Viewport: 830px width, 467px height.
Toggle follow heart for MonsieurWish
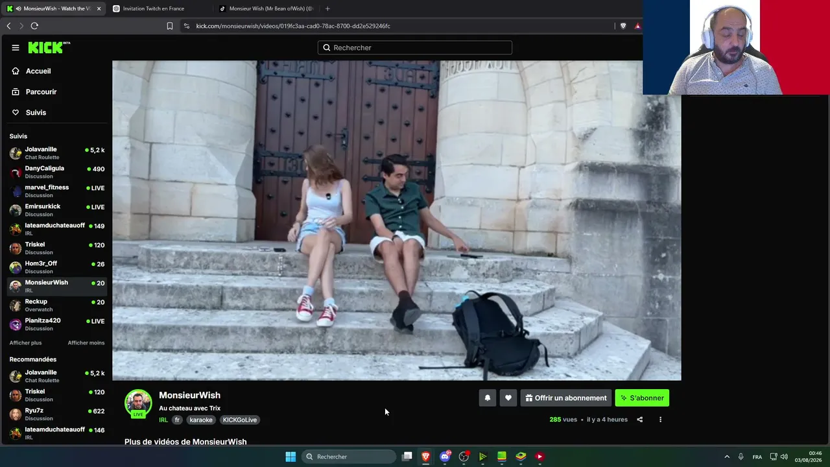pyautogui.click(x=508, y=398)
